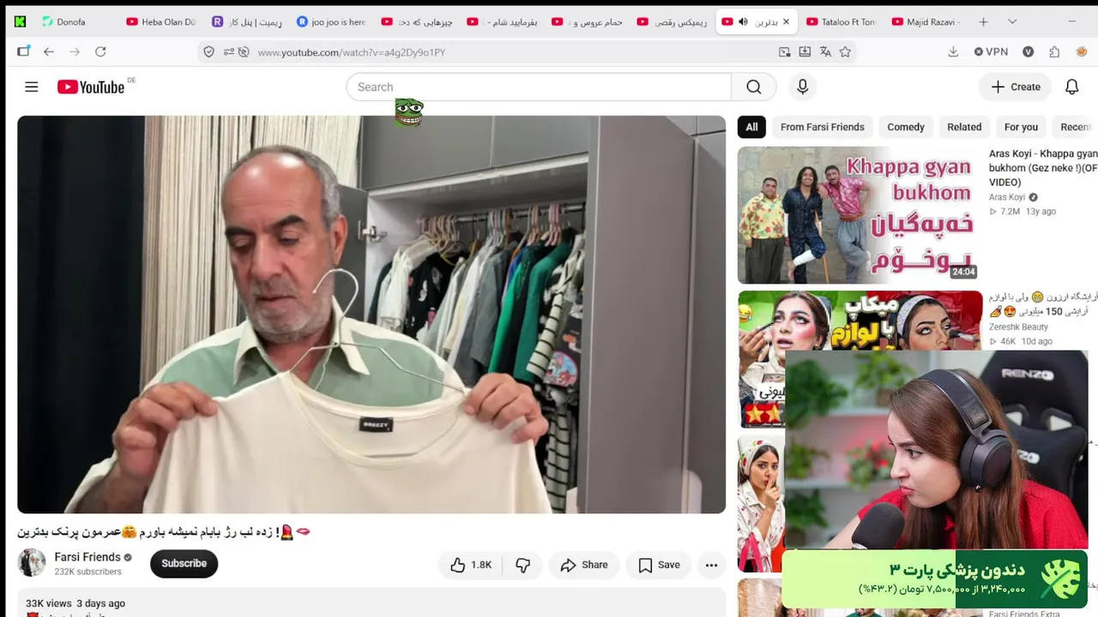Open the browser profile avatar
This screenshot has height=617, width=1098.
pos(1081,52)
